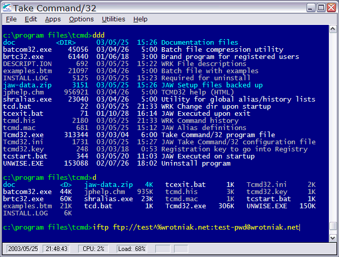
Task: Click INSTALL.LOG in the detailed listing
Action: 25,78
